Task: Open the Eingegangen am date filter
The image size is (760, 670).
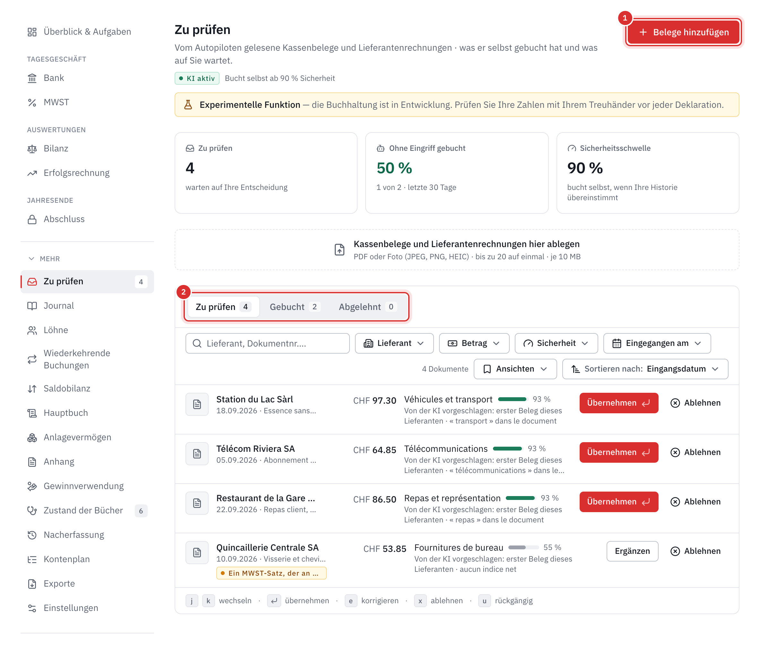Action: point(657,343)
